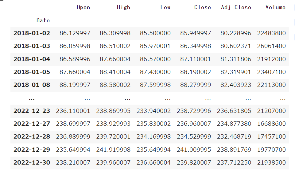Click Close value 241.009995

(x=194, y=150)
